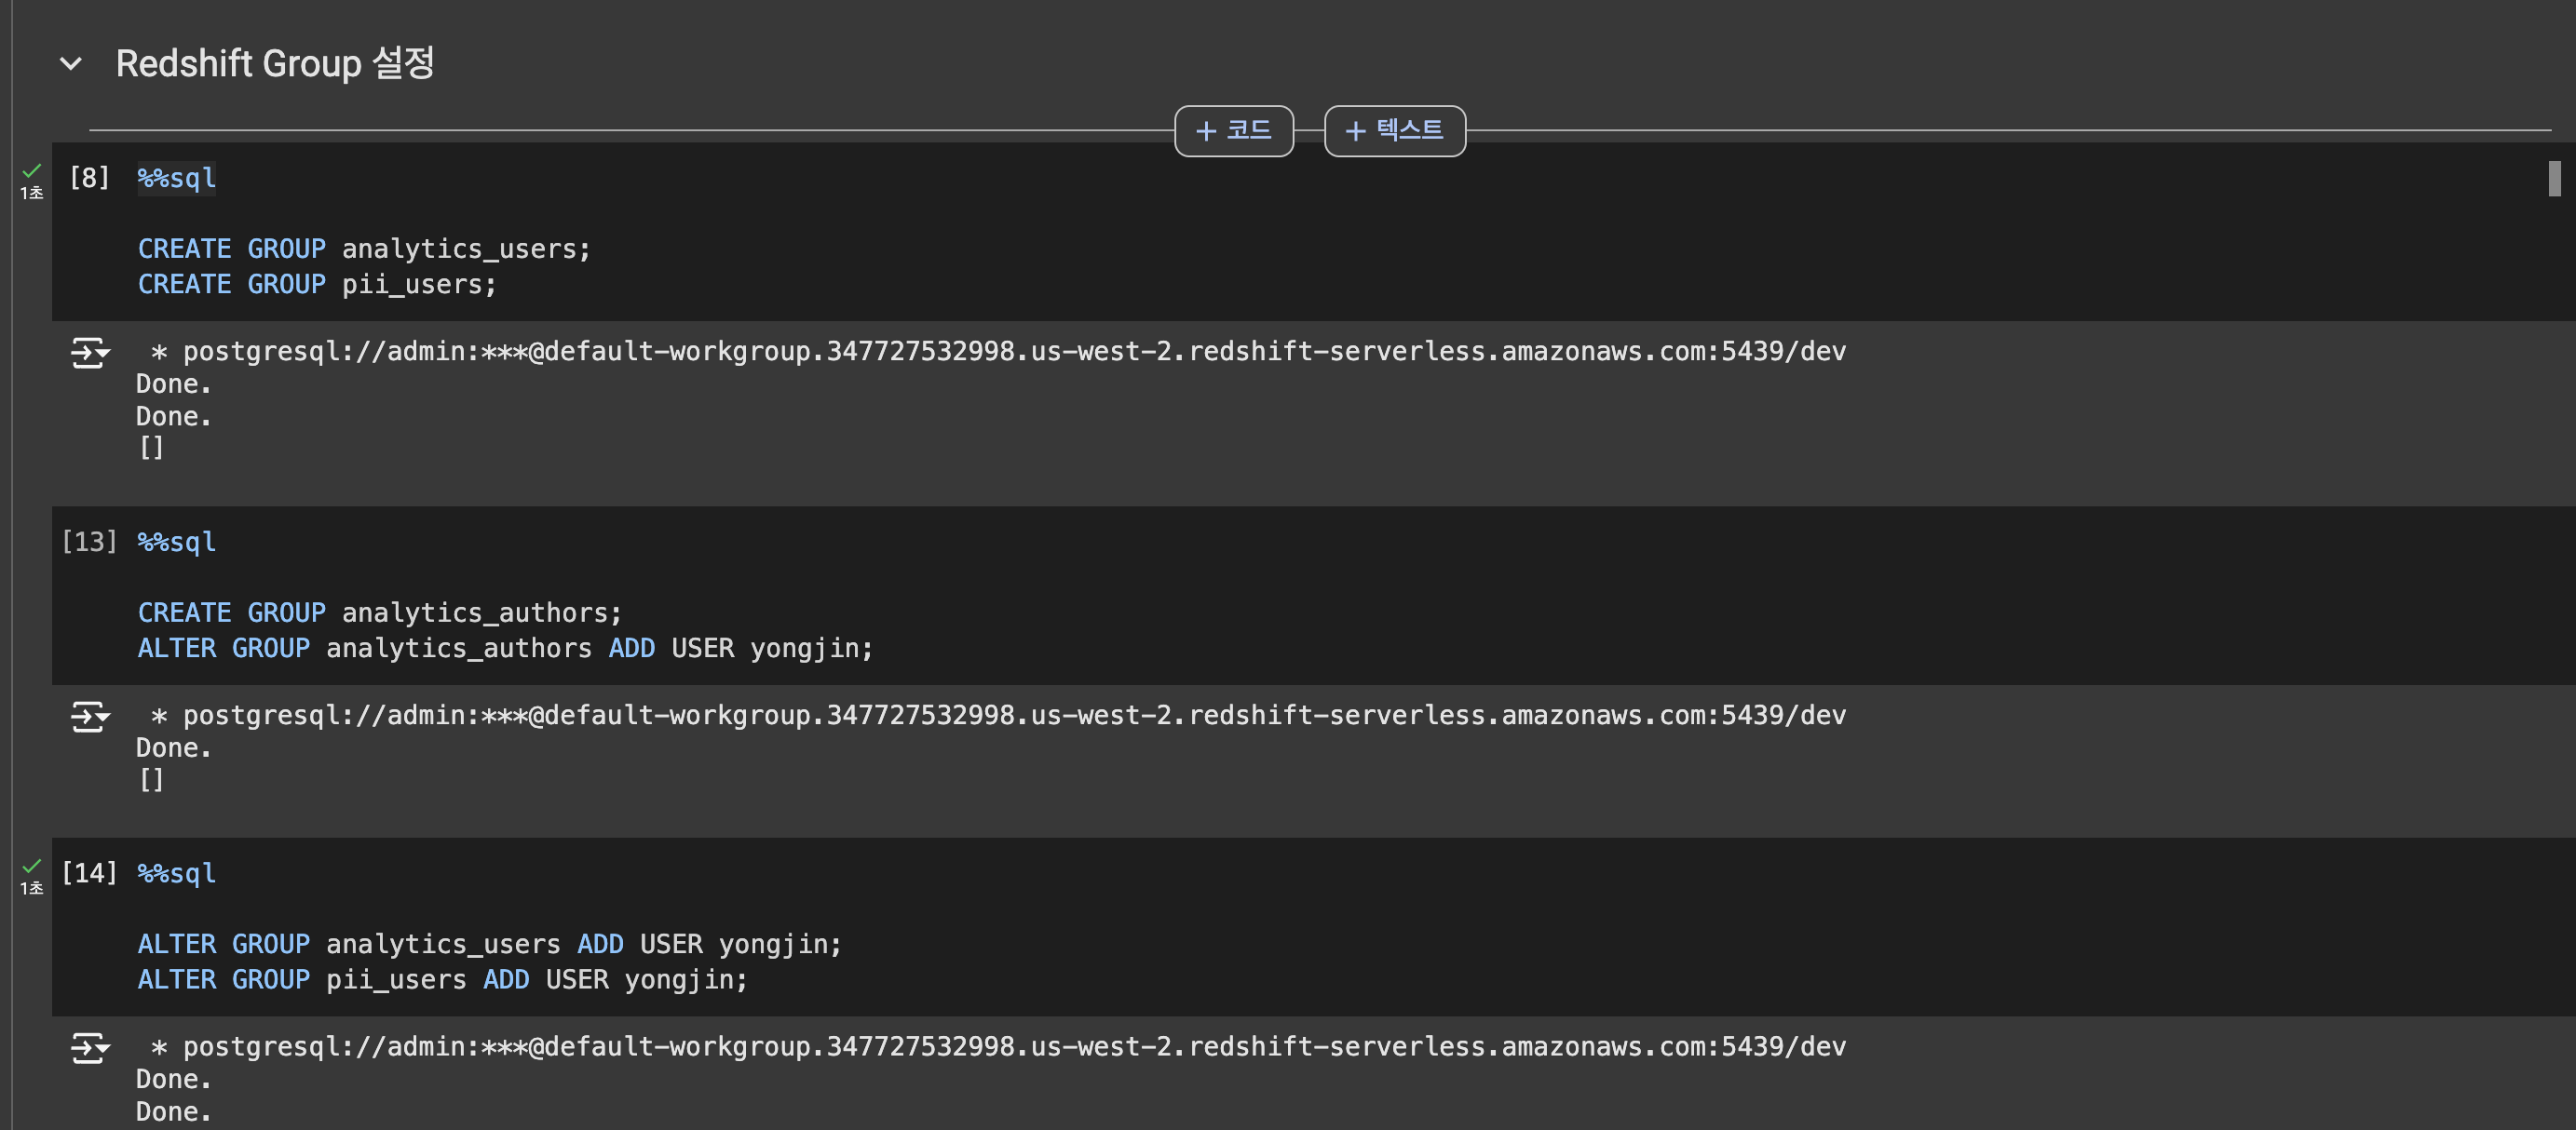
Task: Click green success checkmark beside cell 8
Action: tap(32, 171)
